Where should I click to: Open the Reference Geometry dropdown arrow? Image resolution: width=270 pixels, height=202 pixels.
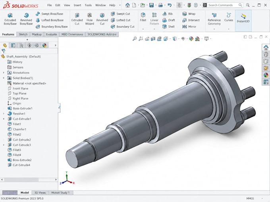tap(214, 29)
